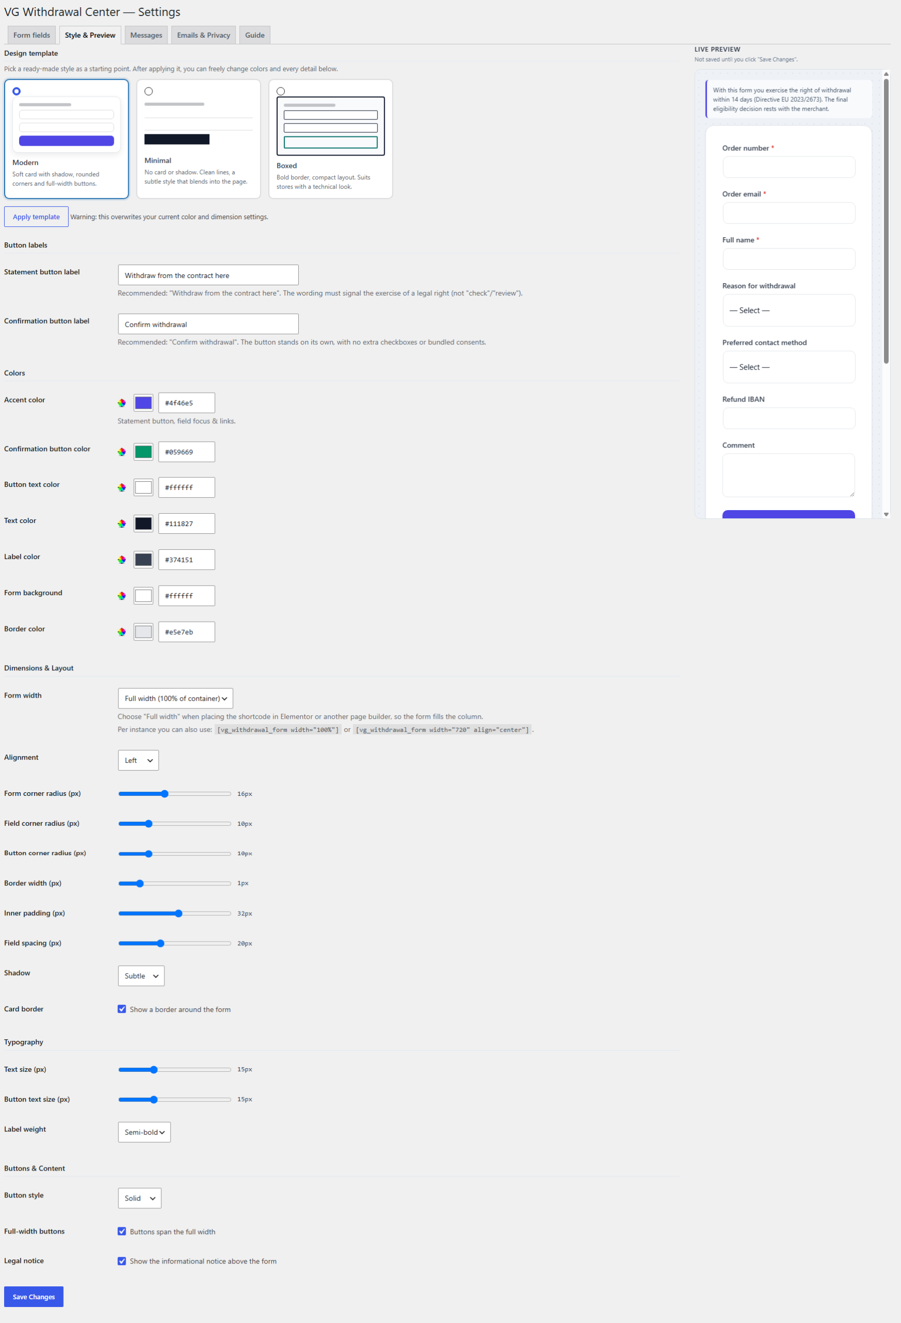Click the Save Changes button
The width and height of the screenshot is (901, 1323).
pyautogui.click(x=34, y=1297)
